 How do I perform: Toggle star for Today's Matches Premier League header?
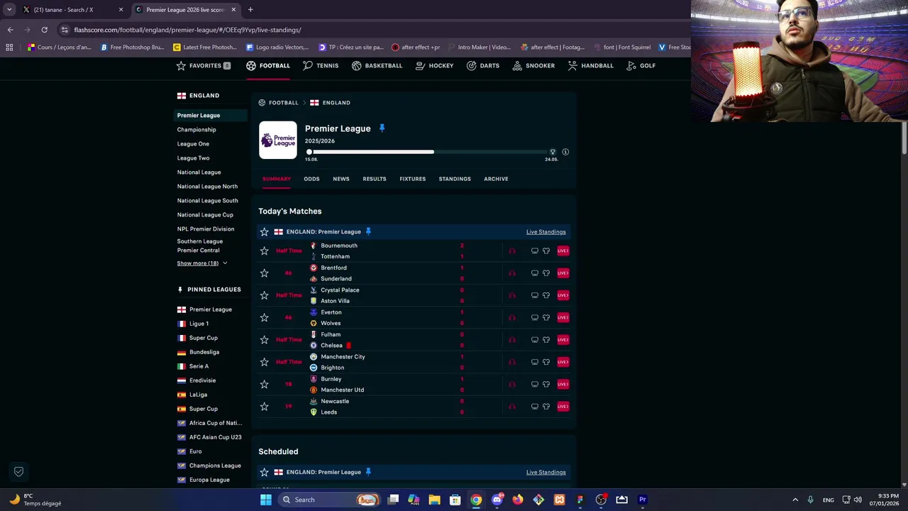(x=264, y=232)
